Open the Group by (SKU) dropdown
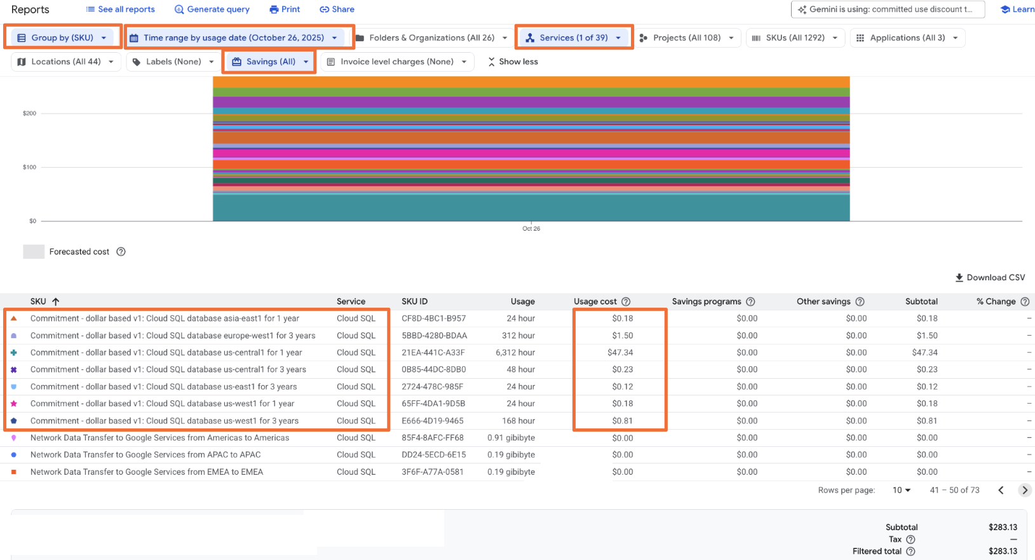 coord(62,38)
